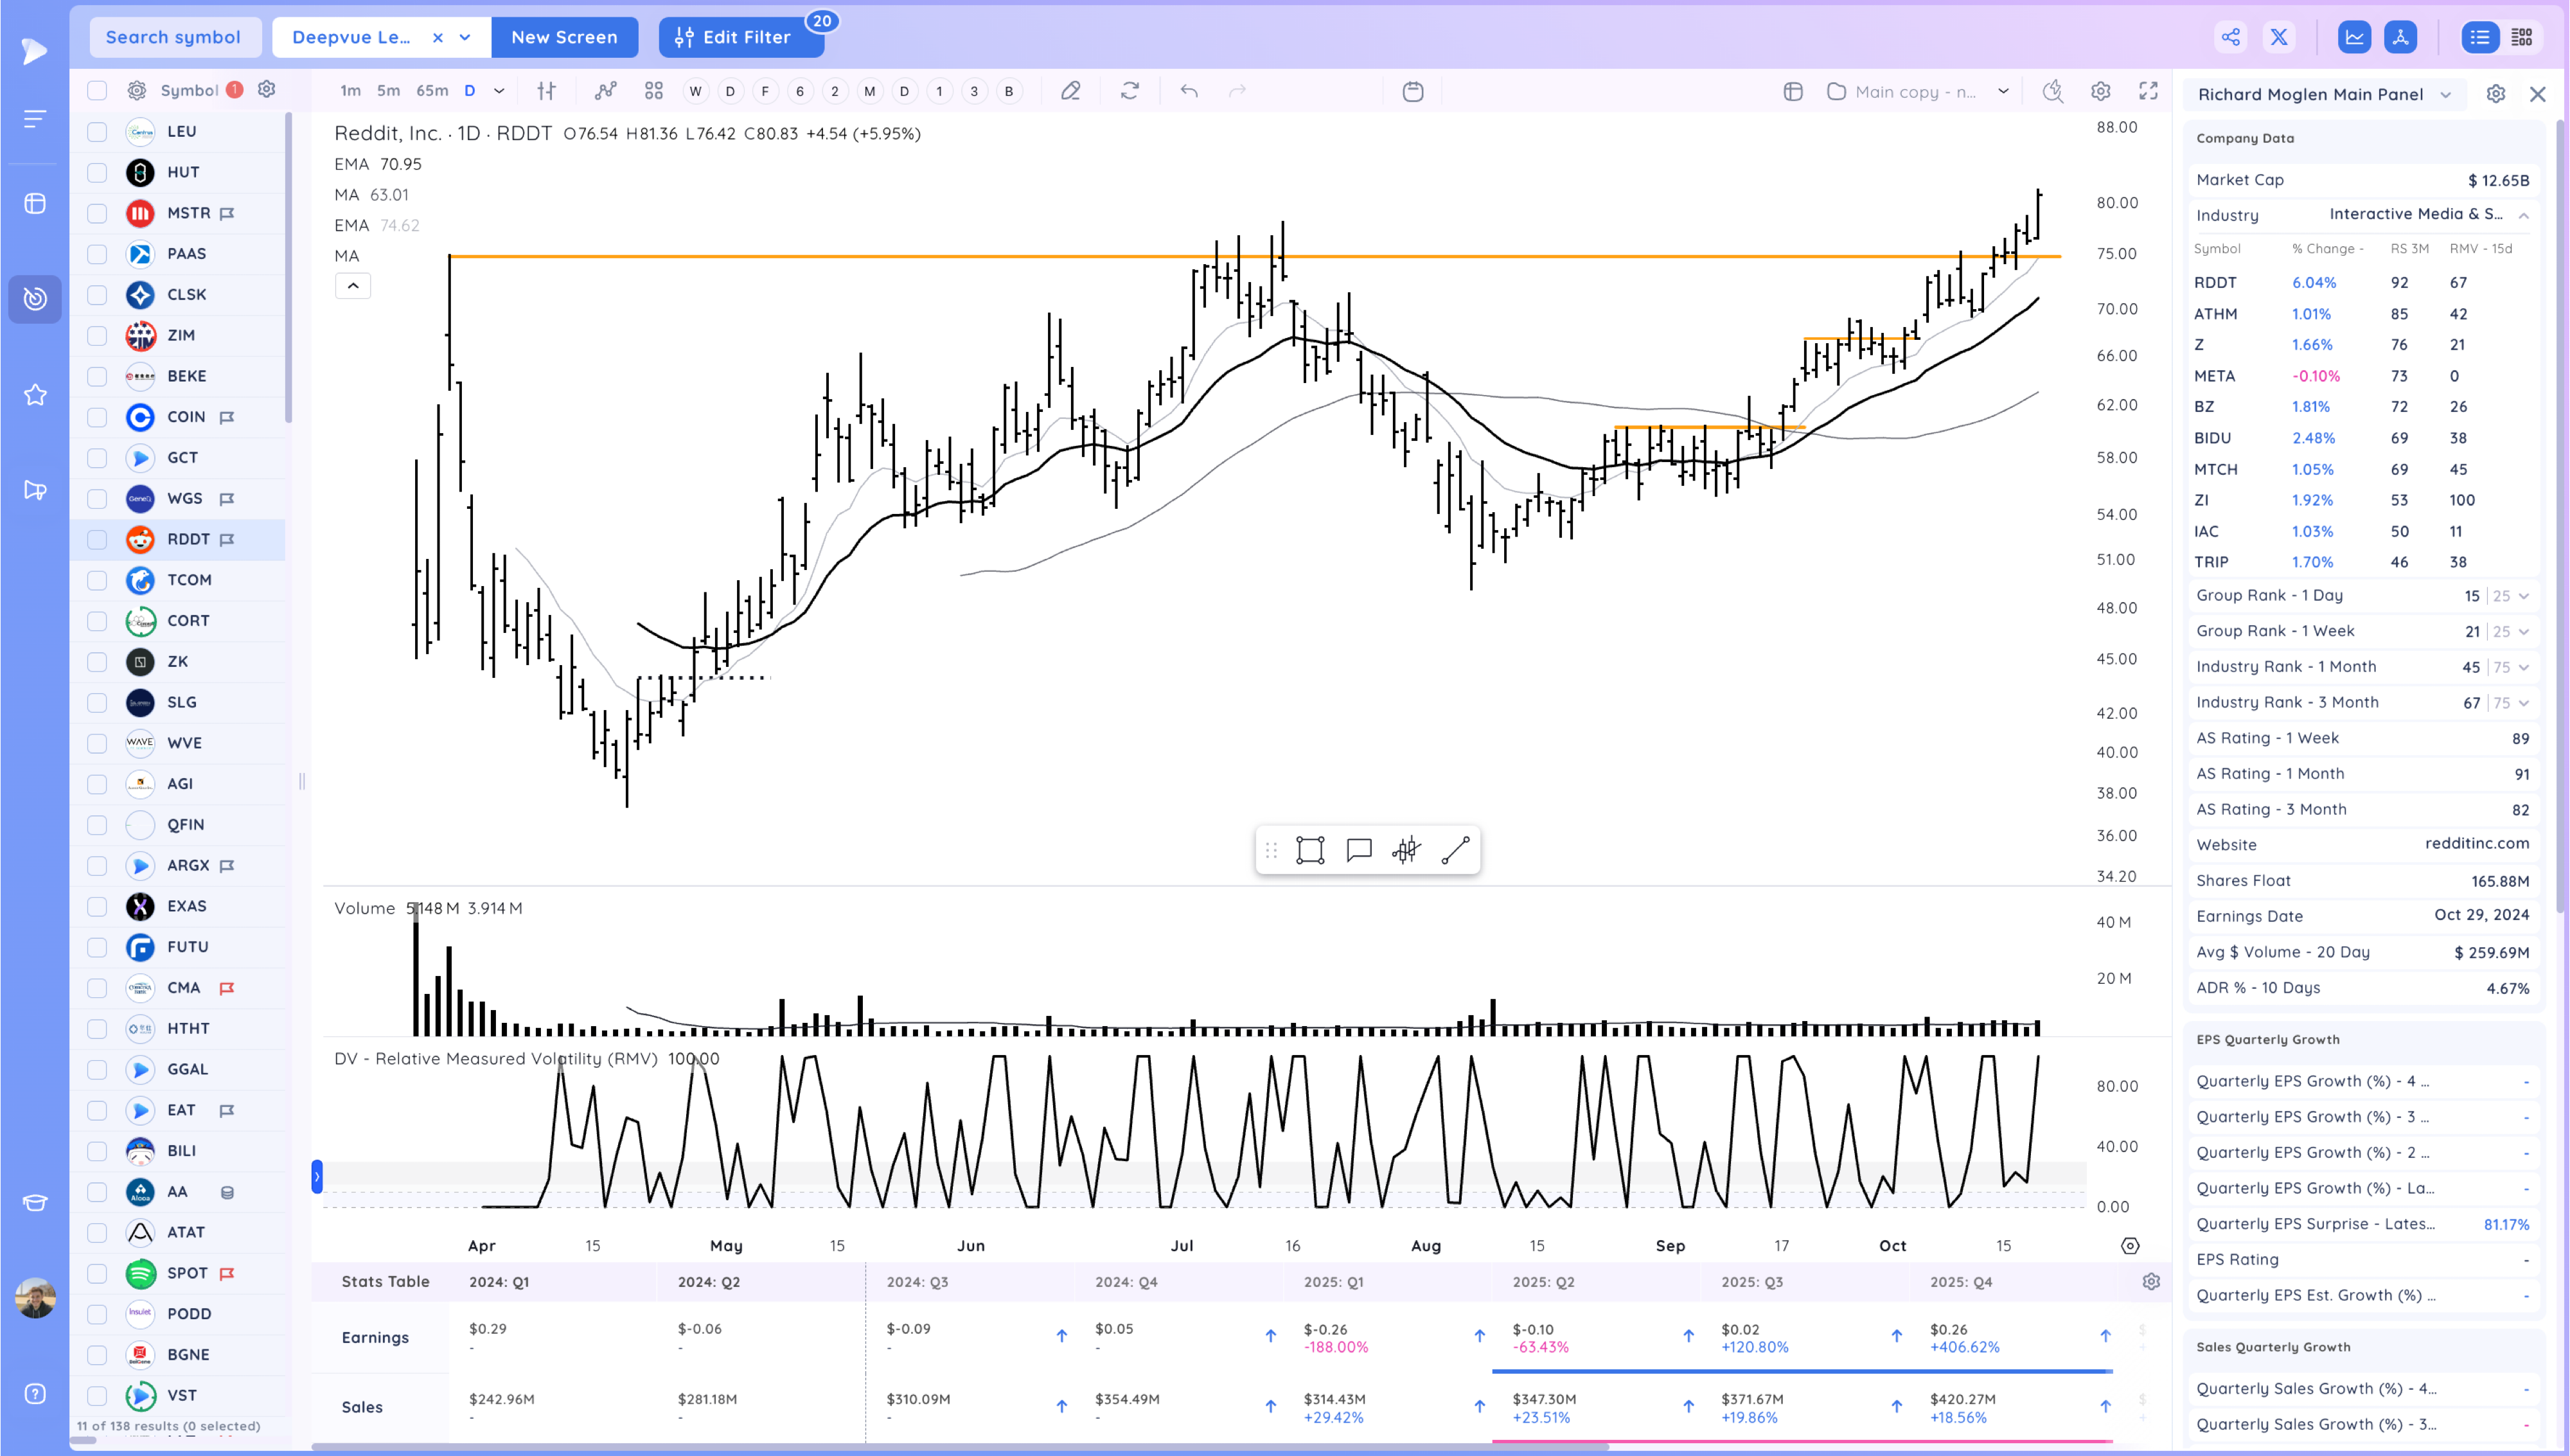Viewport: 2570px width, 1456px height.
Task: Click the fullscreen chart icon
Action: [2147, 91]
